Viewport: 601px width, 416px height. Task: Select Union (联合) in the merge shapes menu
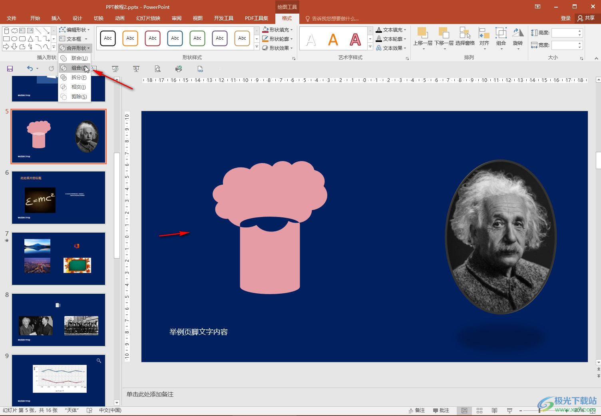75,58
